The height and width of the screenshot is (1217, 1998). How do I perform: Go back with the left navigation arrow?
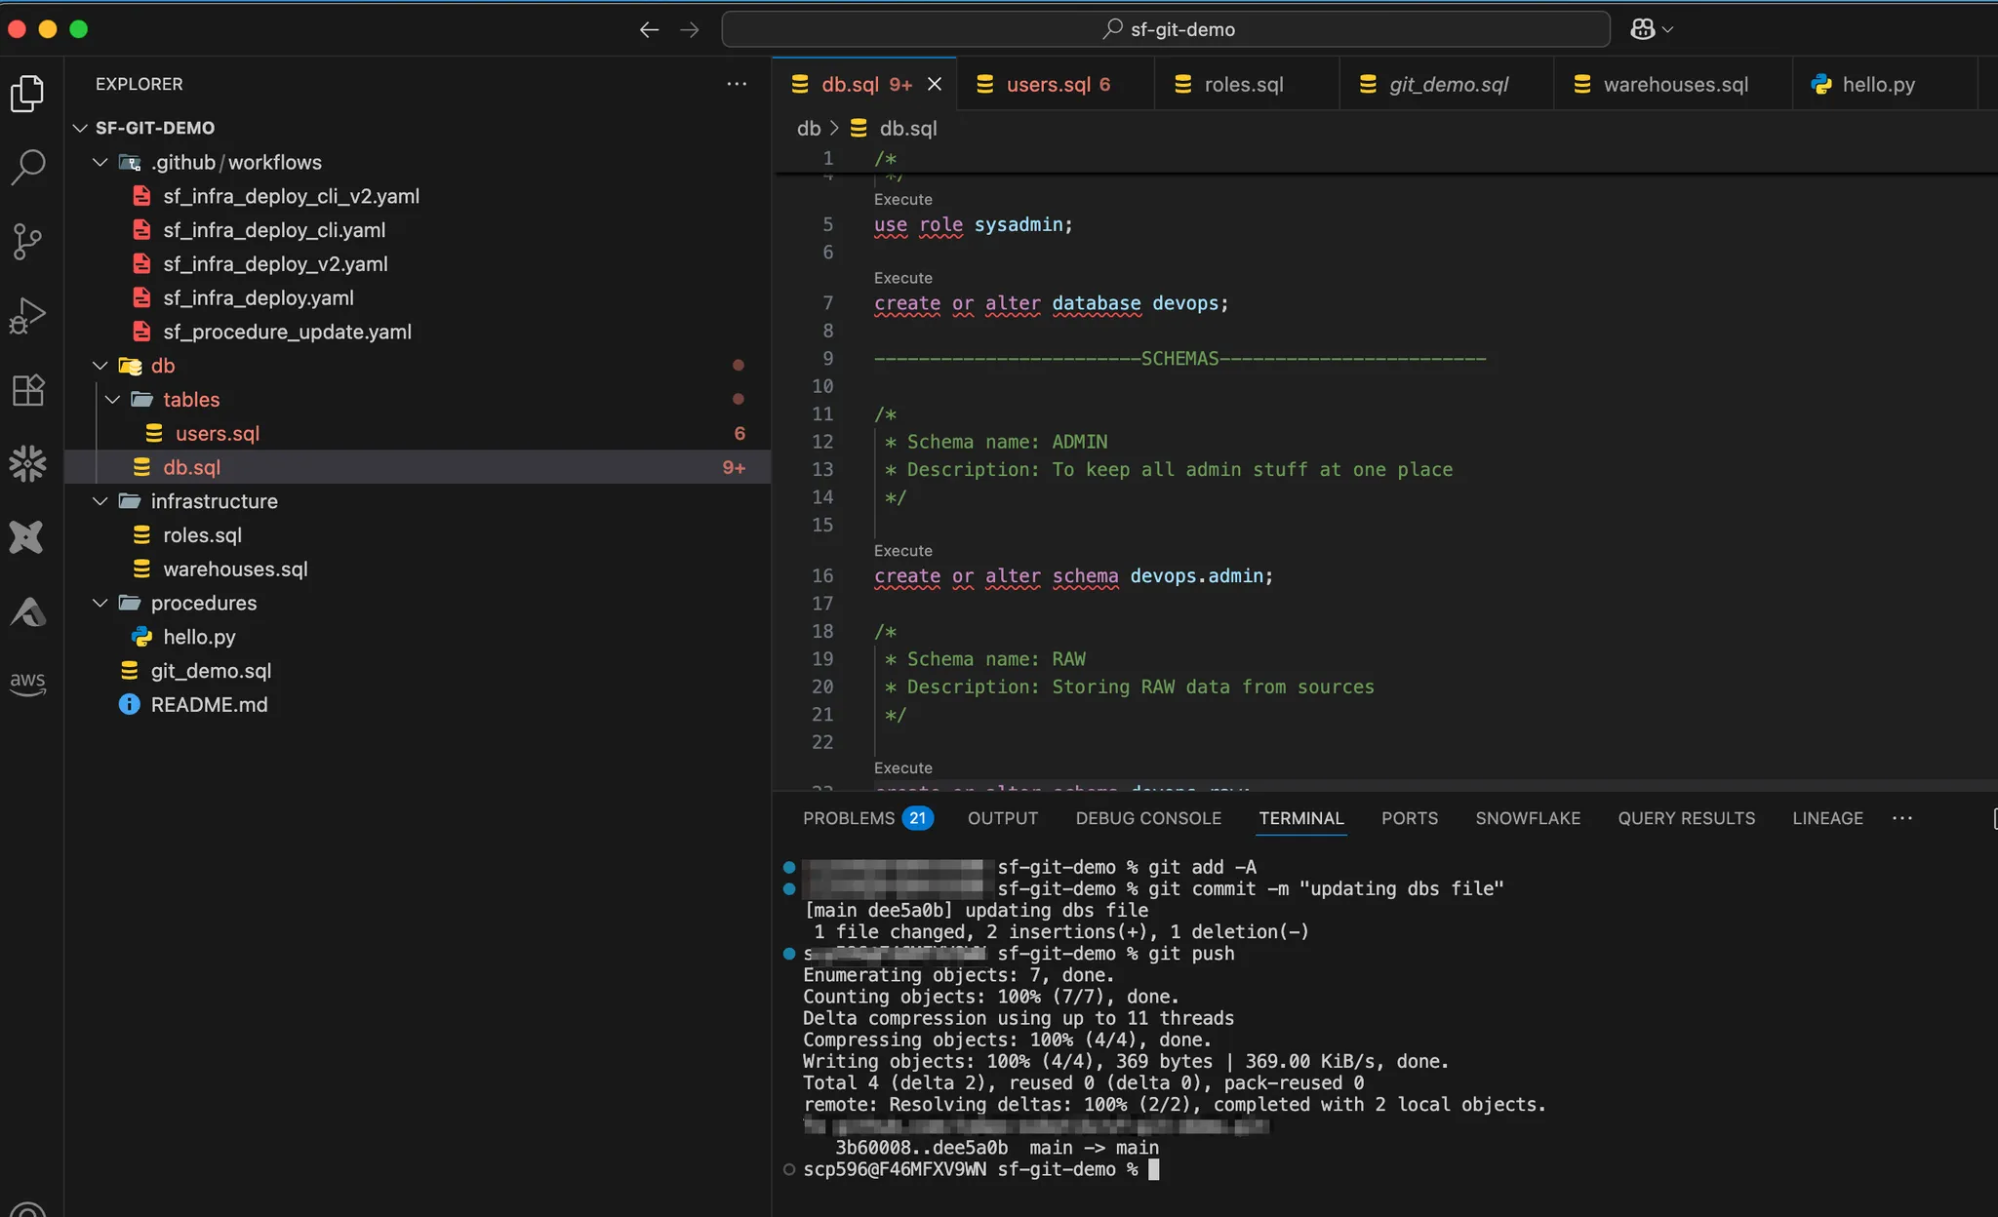tap(649, 30)
